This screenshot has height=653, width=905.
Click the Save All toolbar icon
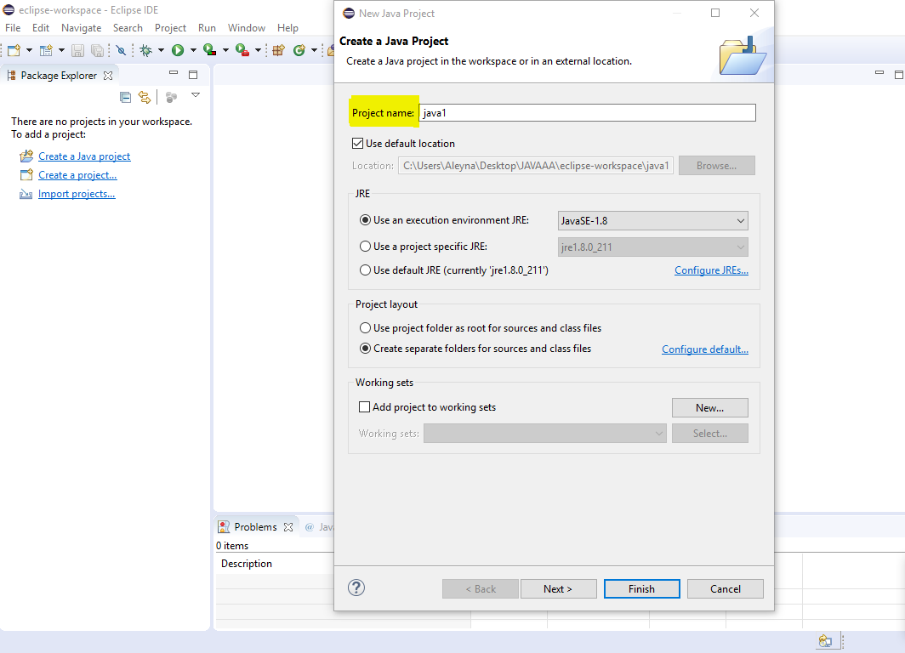[x=97, y=51]
